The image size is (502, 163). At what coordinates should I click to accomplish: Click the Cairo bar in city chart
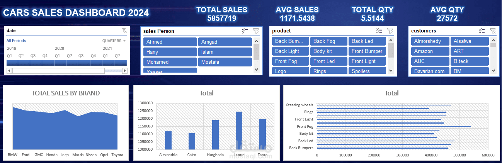(x=192, y=141)
